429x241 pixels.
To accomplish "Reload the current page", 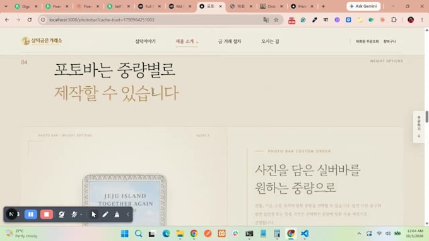I will click(30, 20).
